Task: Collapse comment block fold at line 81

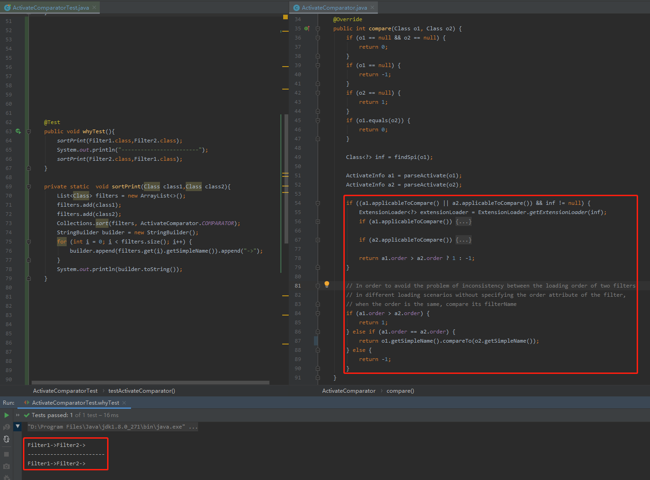Action: point(318,286)
